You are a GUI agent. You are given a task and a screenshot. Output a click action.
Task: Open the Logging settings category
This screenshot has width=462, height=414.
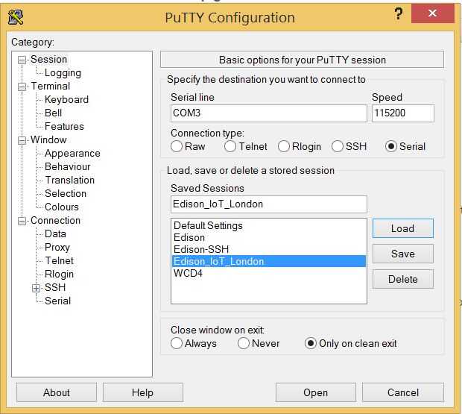[x=63, y=73]
